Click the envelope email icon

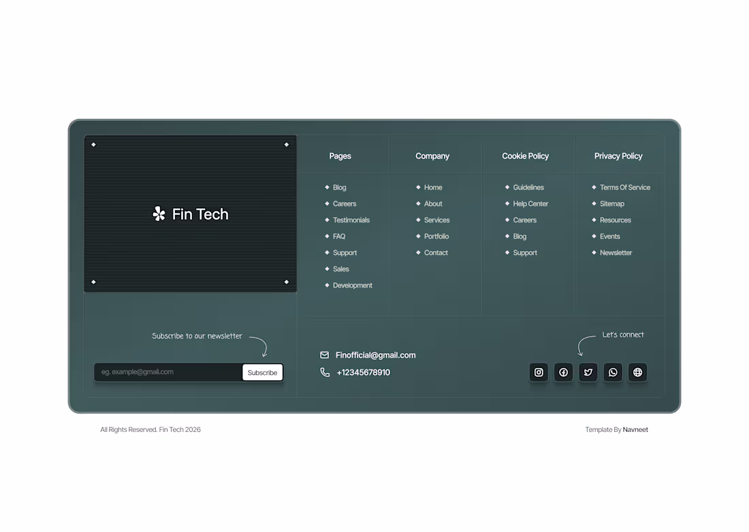(x=324, y=355)
